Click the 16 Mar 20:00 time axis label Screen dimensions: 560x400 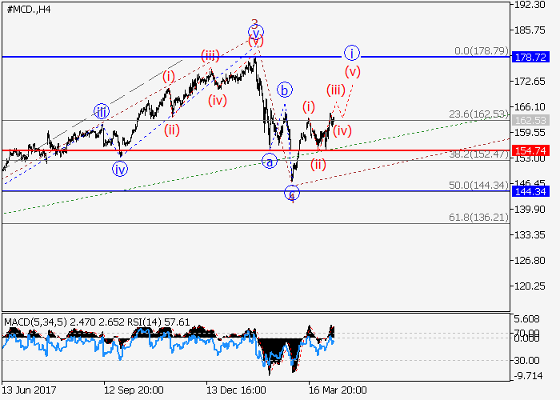coord(337,390)
